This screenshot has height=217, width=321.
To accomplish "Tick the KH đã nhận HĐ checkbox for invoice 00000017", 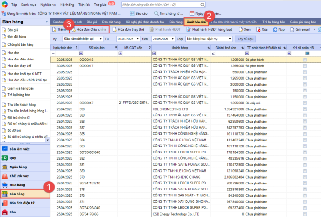I will 305,66.
